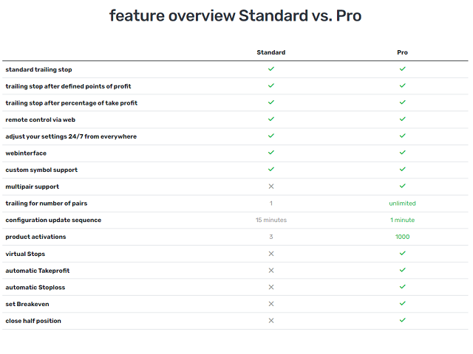The height and width of the screenshot is (354, 473).
Task: Click Standard checkmark for custom symbol support
Action: (x=271, y=170)
